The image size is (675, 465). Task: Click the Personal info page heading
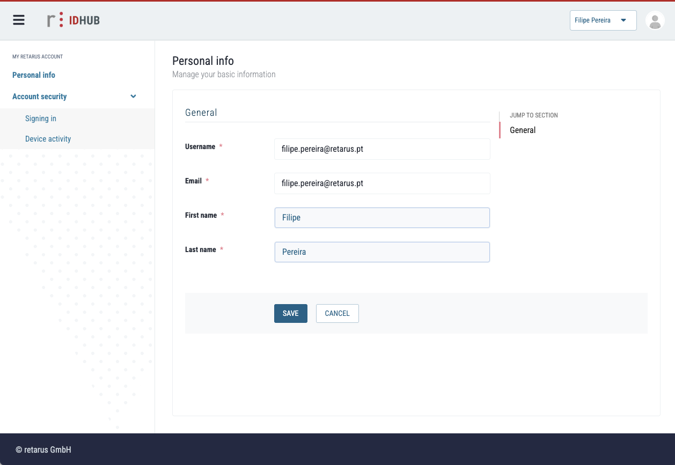[x=203, y=61]
